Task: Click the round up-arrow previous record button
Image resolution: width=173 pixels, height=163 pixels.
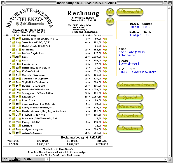Action: 110,12
